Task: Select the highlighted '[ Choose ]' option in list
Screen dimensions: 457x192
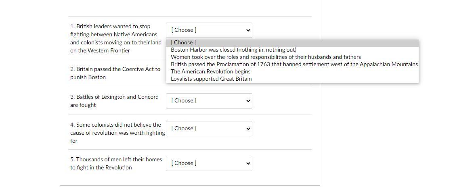Action: (184, 42)
